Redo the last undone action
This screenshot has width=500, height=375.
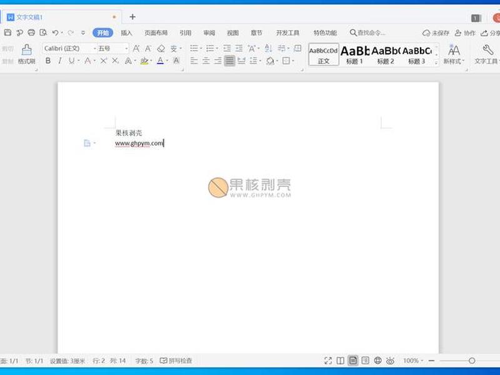pos(71,32)
